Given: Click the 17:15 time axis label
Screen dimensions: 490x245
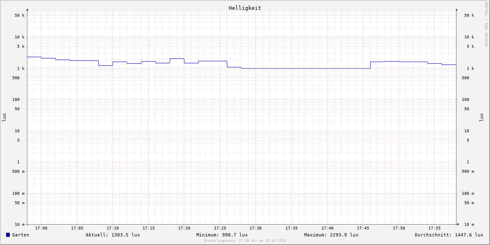Looking at the screenshot, I should [149, 228].
